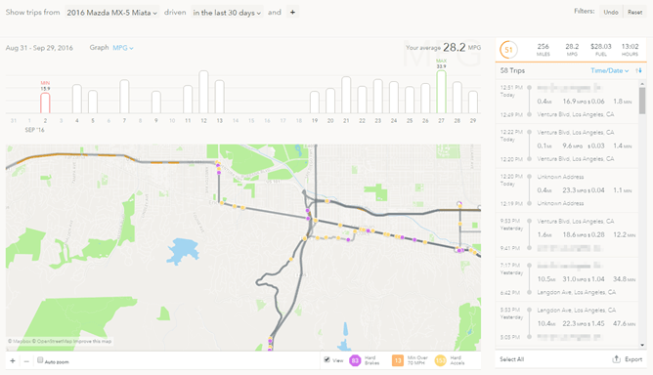
Task: Click Select All trips link
Action: point(512,359)
